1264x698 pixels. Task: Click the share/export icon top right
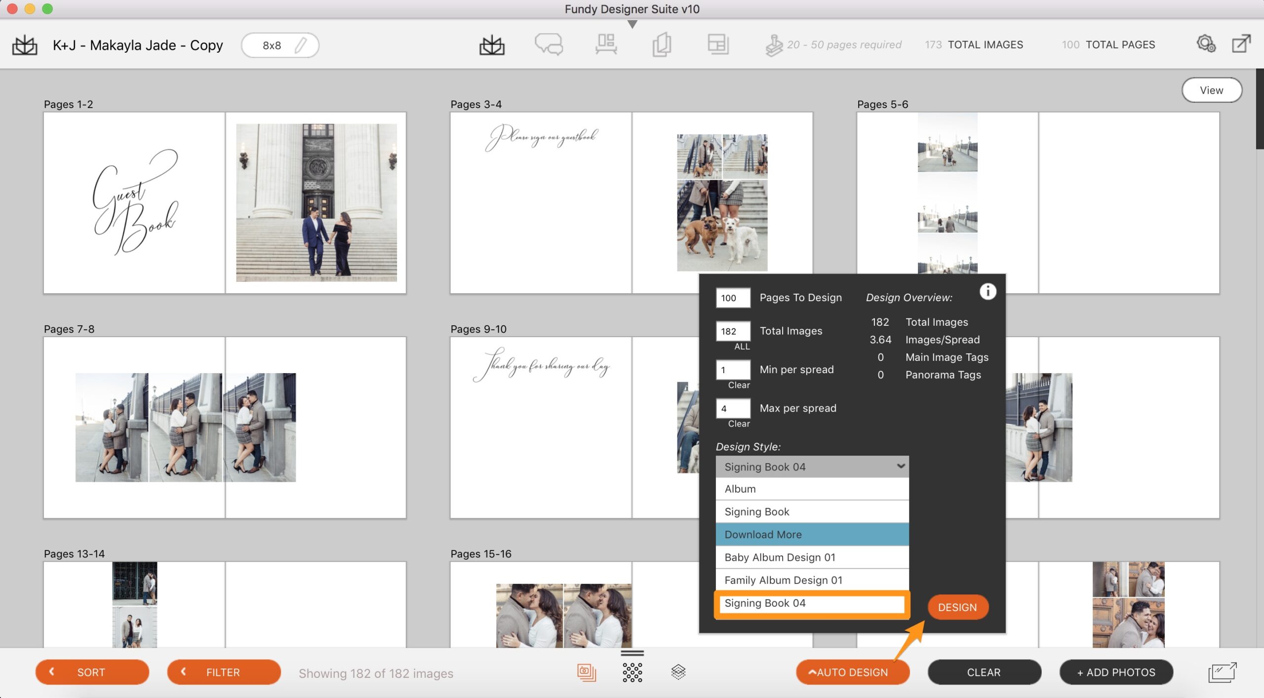coord(1241,44)
